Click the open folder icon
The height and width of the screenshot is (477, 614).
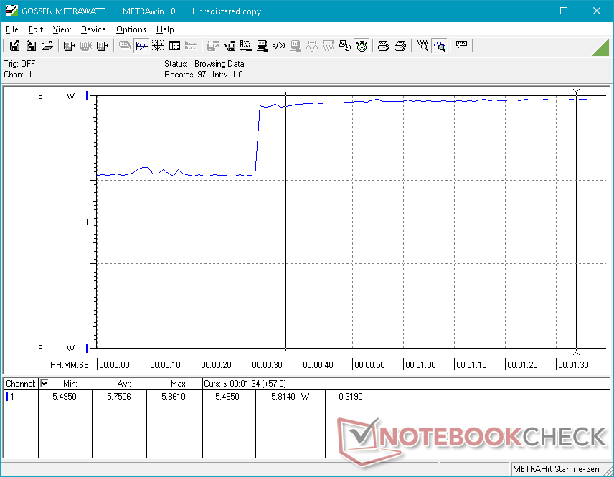(47, 46)
